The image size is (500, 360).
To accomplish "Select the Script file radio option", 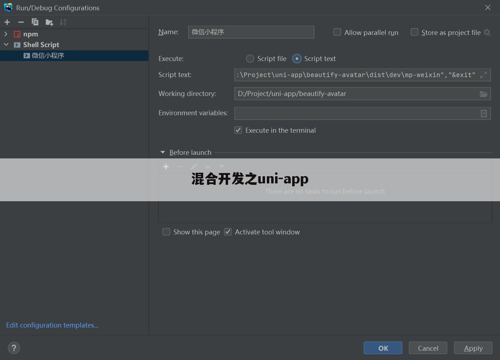I will click(250, 59).
